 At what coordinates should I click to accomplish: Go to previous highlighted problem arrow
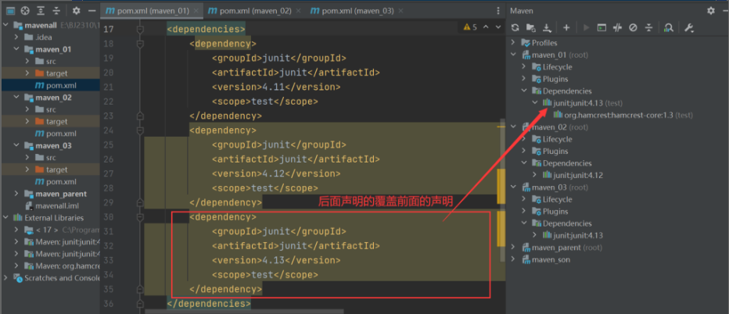click(x=486, y=27)
